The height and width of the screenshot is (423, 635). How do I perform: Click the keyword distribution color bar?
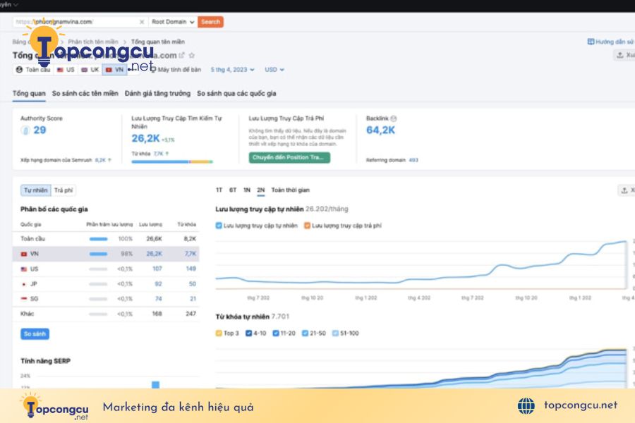[172, 162]
